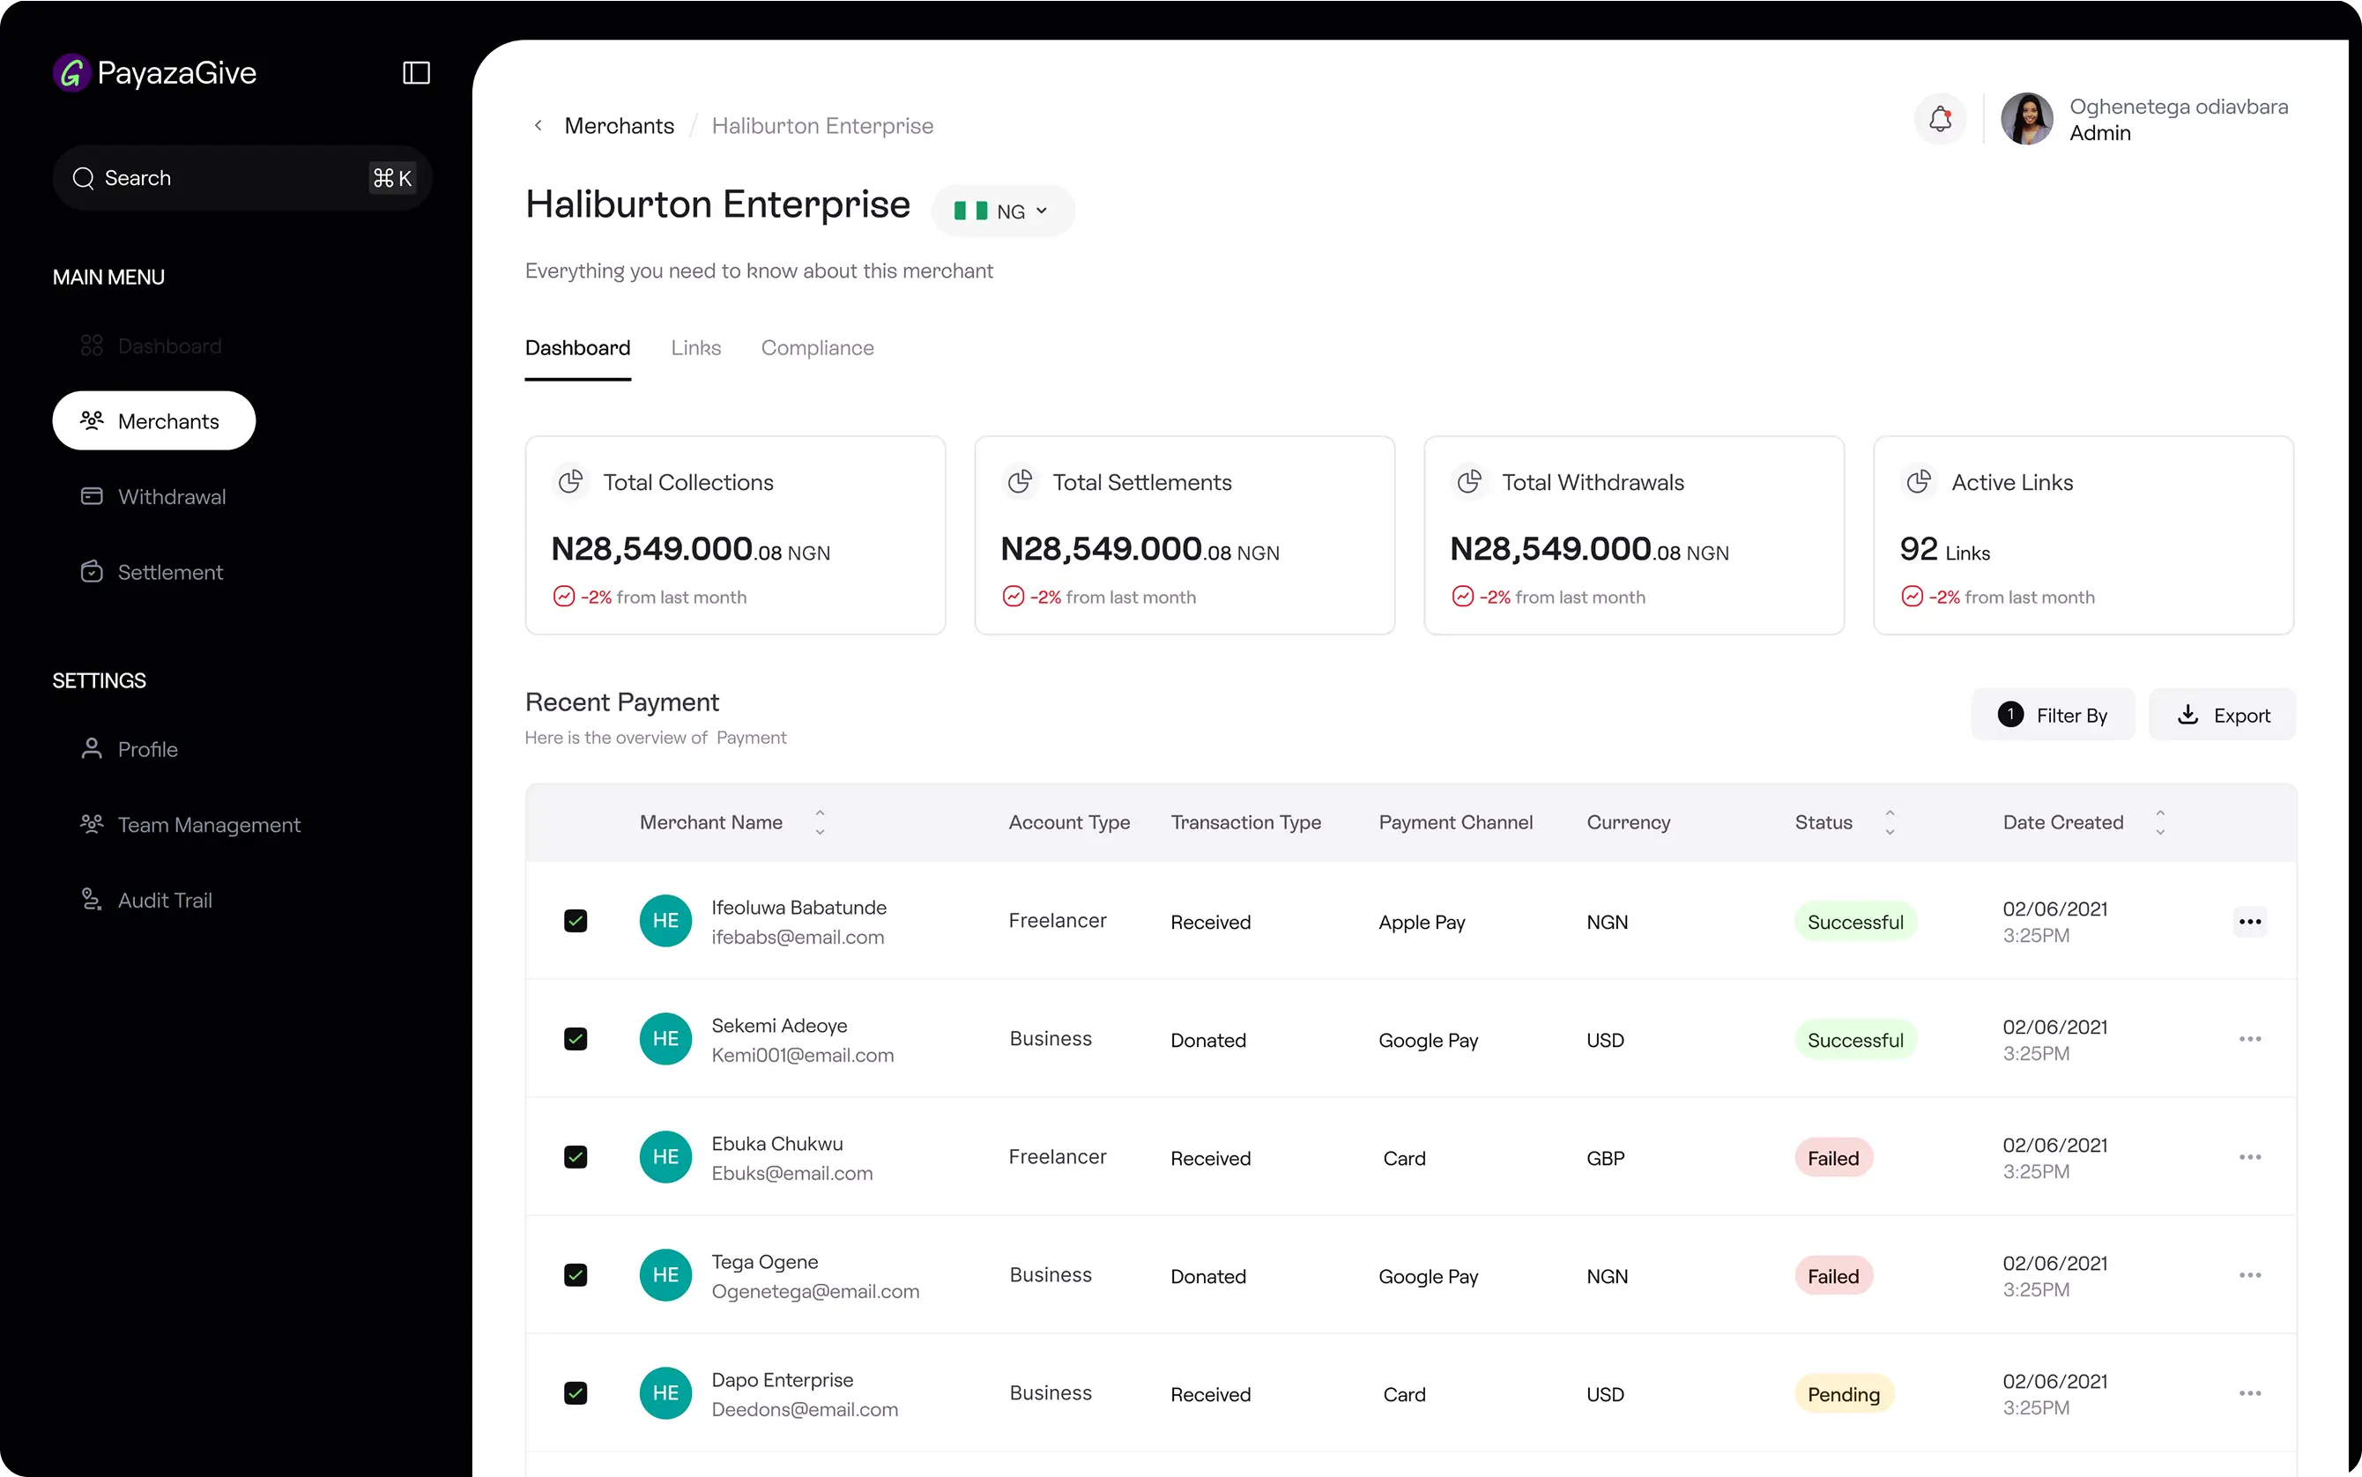Open Team Management settings
This screenshot has width=2362, height=1477.
coord(190,825)
